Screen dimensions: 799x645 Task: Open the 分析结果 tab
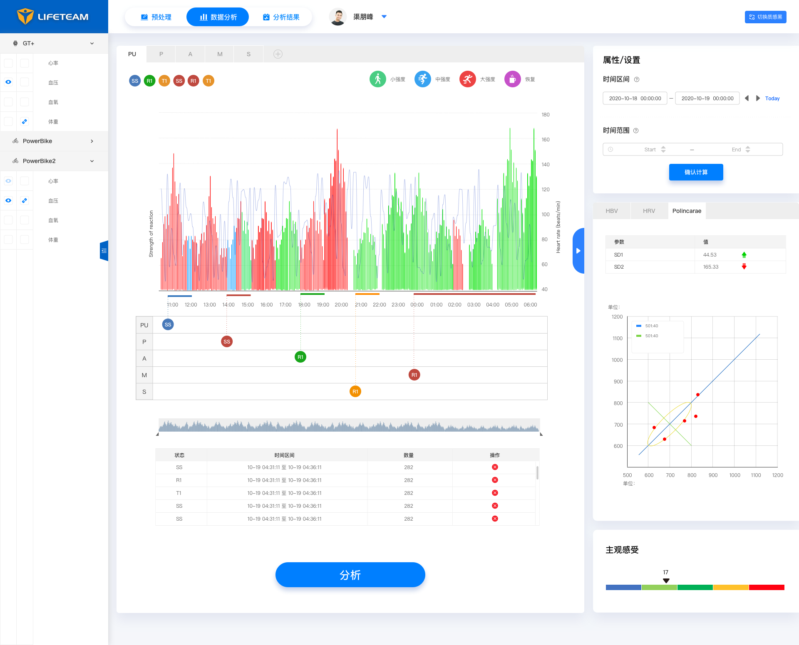pos(281,17)
